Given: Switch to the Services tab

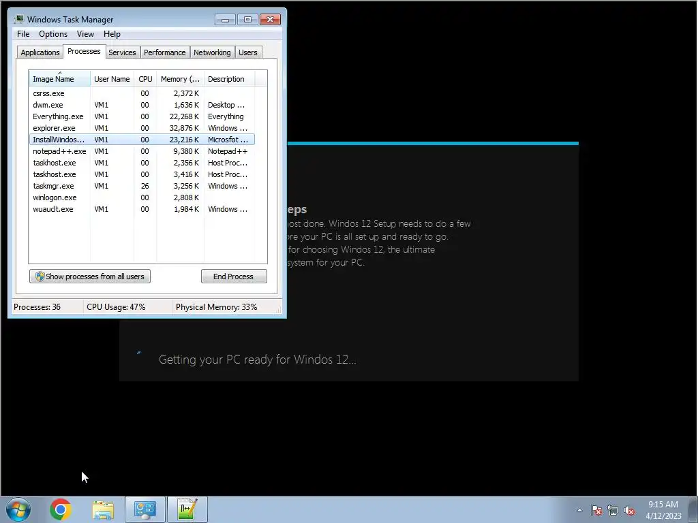Looking at the screenshot, I should [123, 52].
